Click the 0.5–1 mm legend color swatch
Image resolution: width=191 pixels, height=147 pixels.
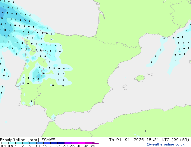(x=12, y=143)
